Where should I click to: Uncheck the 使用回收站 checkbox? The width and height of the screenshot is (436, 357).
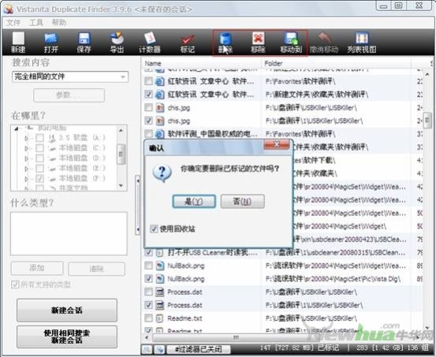tap(154, 229)
